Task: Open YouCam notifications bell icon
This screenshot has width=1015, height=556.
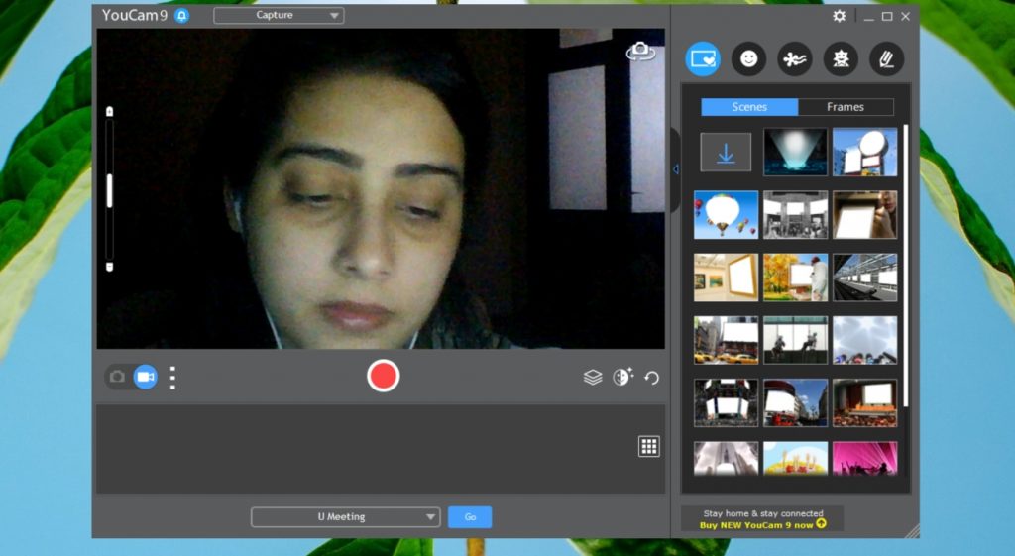Action: [x=182, y=15]
